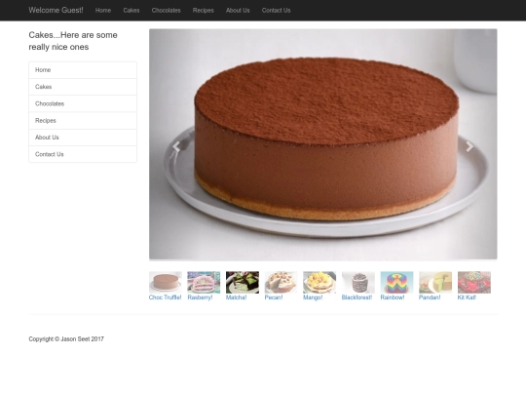
Task: Select About Us in the sidebar list
Action: (83, 138)
